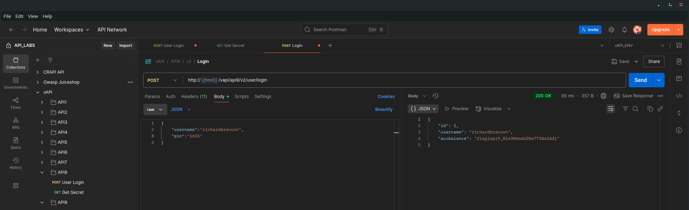Click the network globe icon in response
689x210 pixels.
604,96
